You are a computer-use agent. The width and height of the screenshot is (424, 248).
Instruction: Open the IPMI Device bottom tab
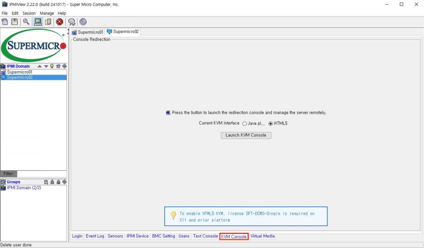137,236
